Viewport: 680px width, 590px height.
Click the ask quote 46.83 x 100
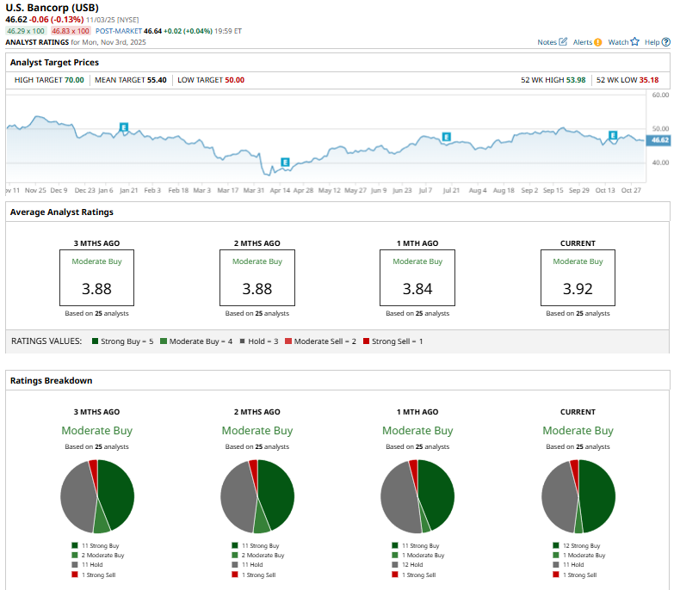click(x=71, y=30)
